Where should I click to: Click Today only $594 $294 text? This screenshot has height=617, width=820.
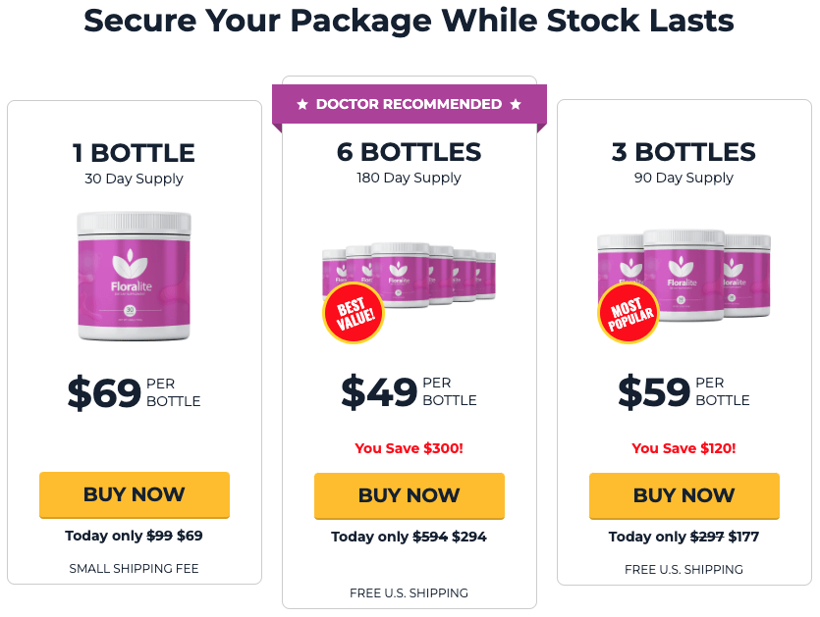(x=409, y=537)
